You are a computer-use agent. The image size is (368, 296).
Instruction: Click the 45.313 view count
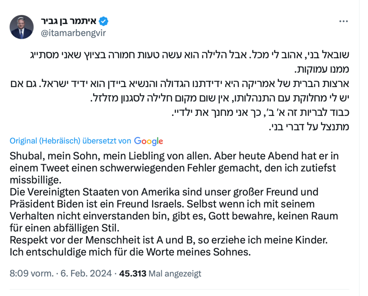(x=133, y=274)
